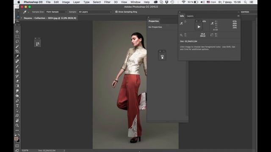Screen dimensions: 271x152
Task: Select the Properties panel tab
Action: coord(154,21)
